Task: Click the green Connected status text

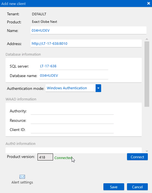Action: (63, 158)
